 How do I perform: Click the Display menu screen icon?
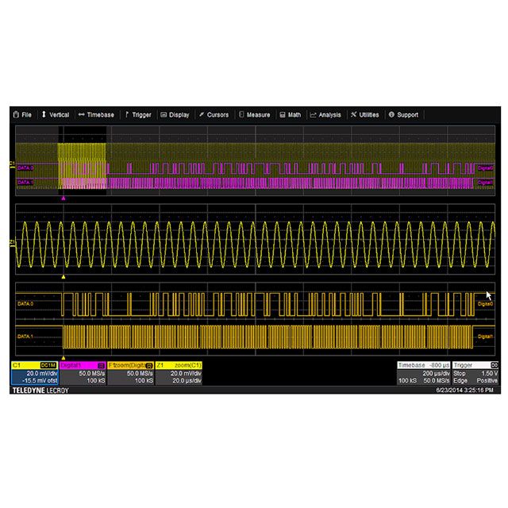tap(164, 114)
